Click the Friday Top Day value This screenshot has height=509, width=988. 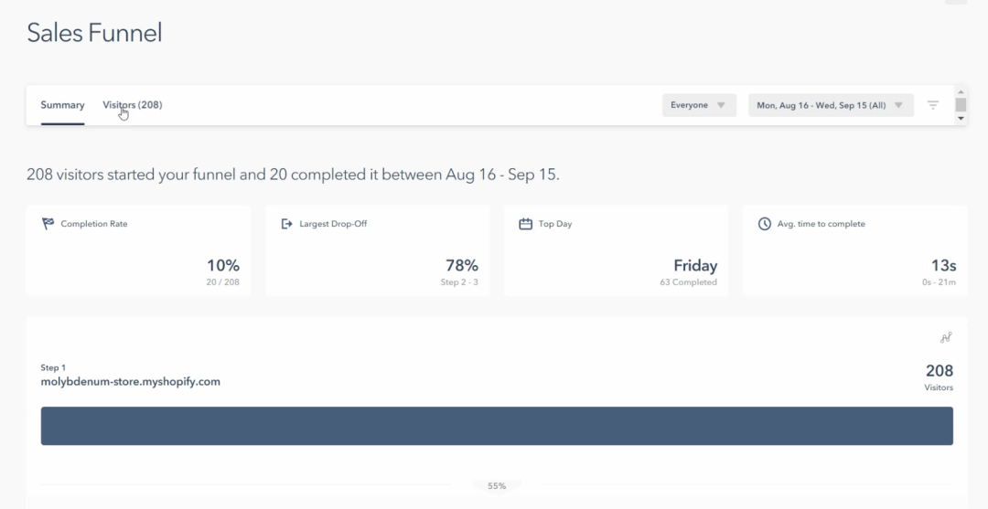coord(695,266)
